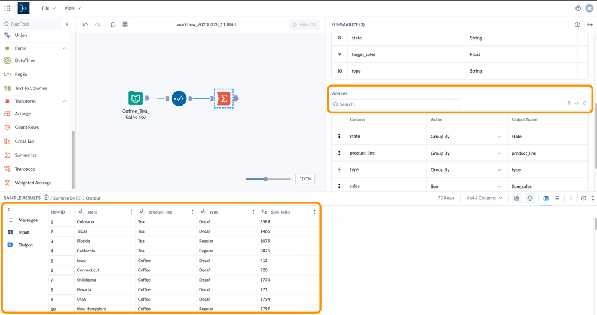Focus the Actions search field

[x=395, y=104]
